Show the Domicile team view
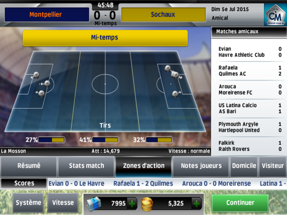The height and width of the screenshot is (215, 287). 244,166
